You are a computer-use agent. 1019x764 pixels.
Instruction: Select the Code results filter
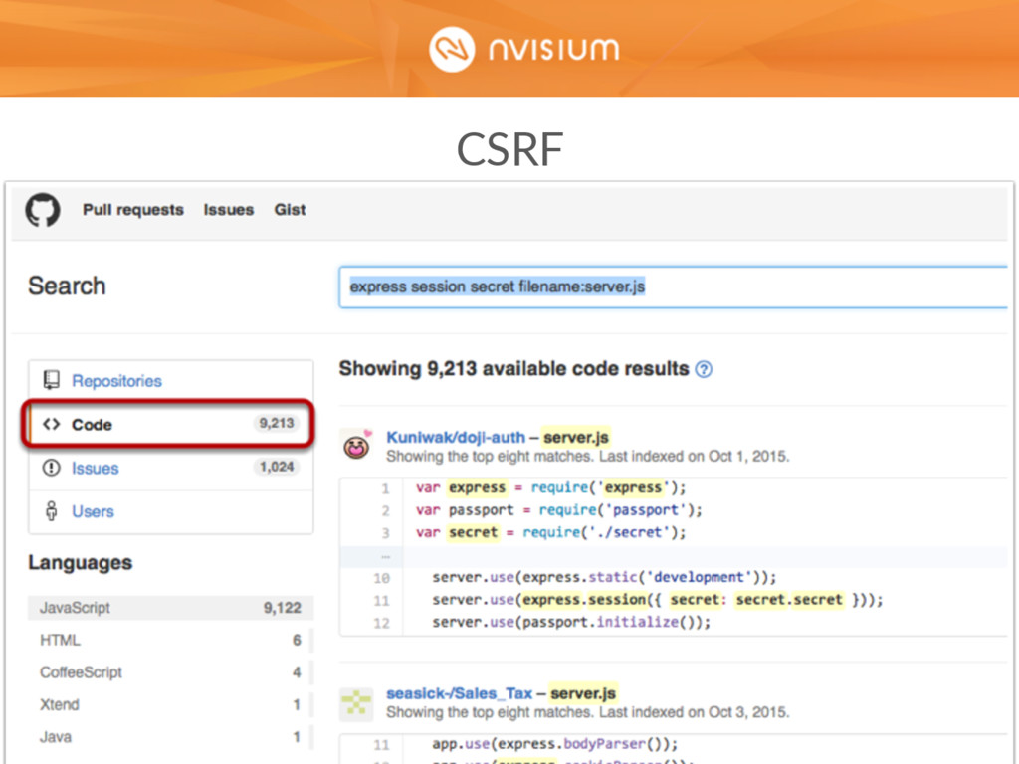(x=171, y=424)
